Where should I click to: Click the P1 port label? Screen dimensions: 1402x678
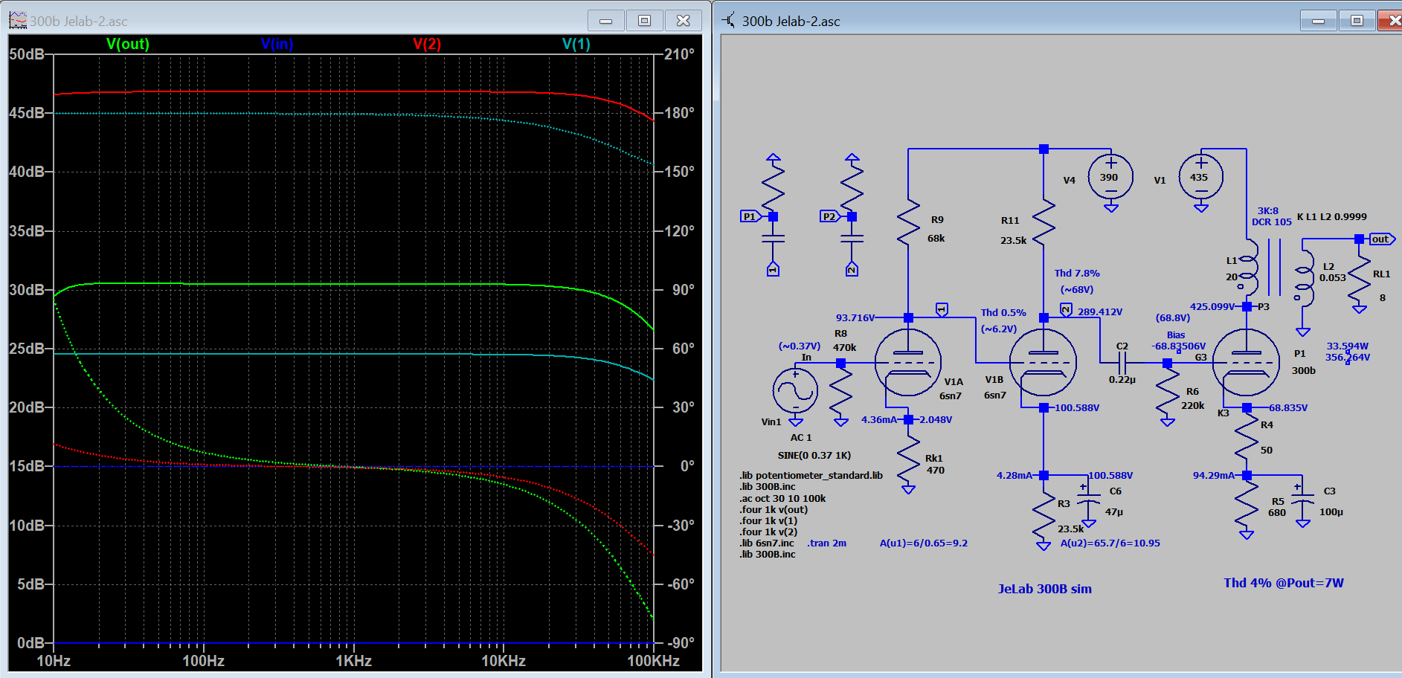(x=750, y=216)
